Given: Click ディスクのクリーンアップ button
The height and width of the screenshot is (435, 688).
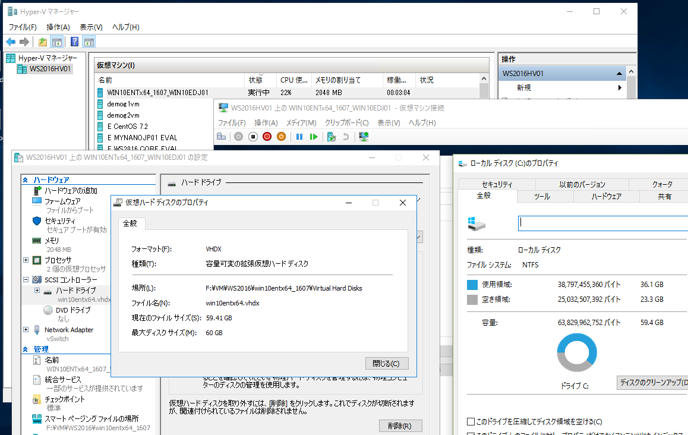Looking at the screenshot, I should click(x=653, y=382).
